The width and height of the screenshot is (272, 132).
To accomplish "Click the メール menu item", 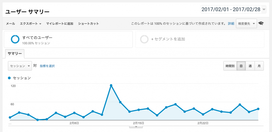I will pyautogui.click(x=10, y=23).
